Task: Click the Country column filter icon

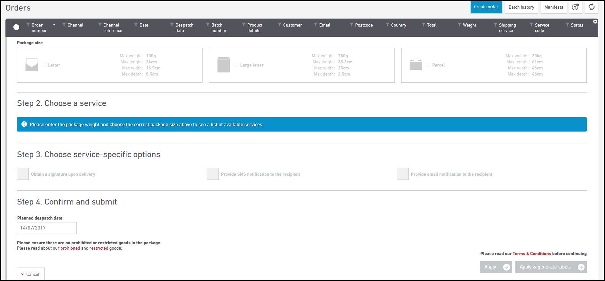Action: pyautogui.click(x=387, y=25)
